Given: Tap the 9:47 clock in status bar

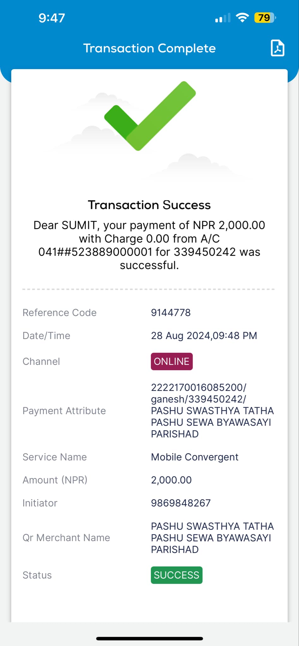Looking at the screenshot, I should 52,18.
